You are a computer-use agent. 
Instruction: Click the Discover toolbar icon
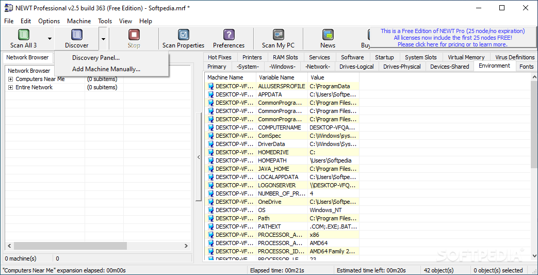click(76, 35)
